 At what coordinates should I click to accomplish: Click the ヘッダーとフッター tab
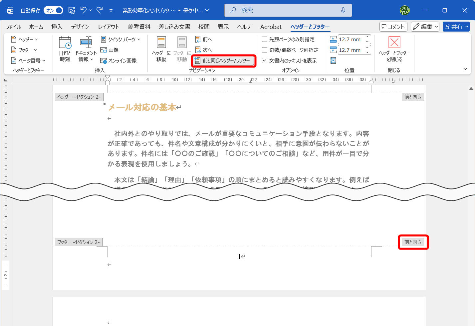310,27
